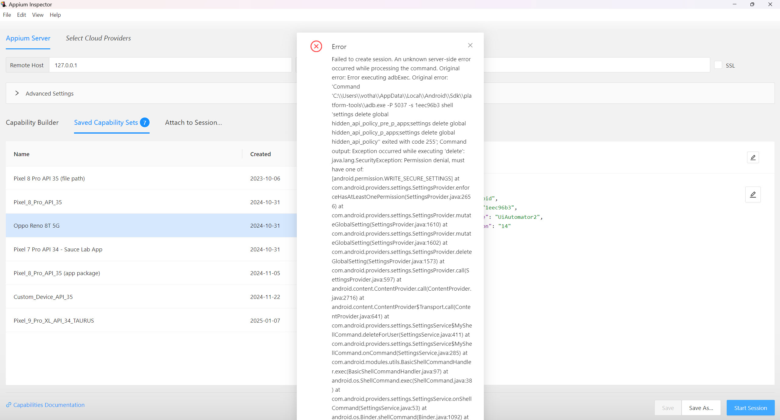The height and width of the screenshot is (420, 780).
Task: Click the "UiAutomator2" JSON value
Action: pos(517,217)
